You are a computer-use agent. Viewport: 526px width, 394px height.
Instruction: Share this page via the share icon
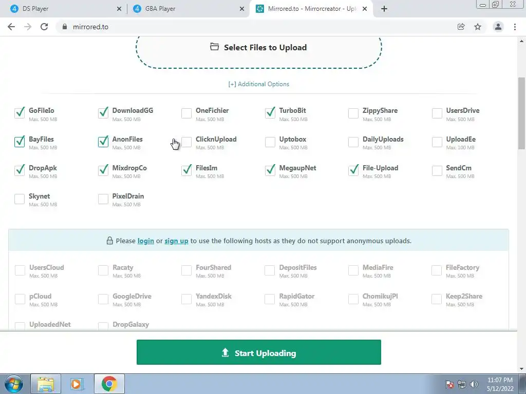tap(461, 27)
